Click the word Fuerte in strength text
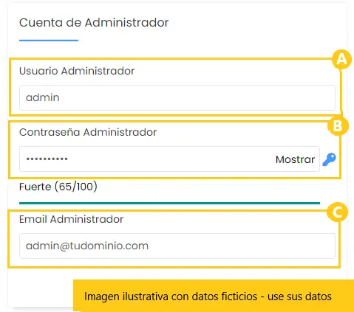Viewport: 354px width, 312px height. (x=35, y=187)
